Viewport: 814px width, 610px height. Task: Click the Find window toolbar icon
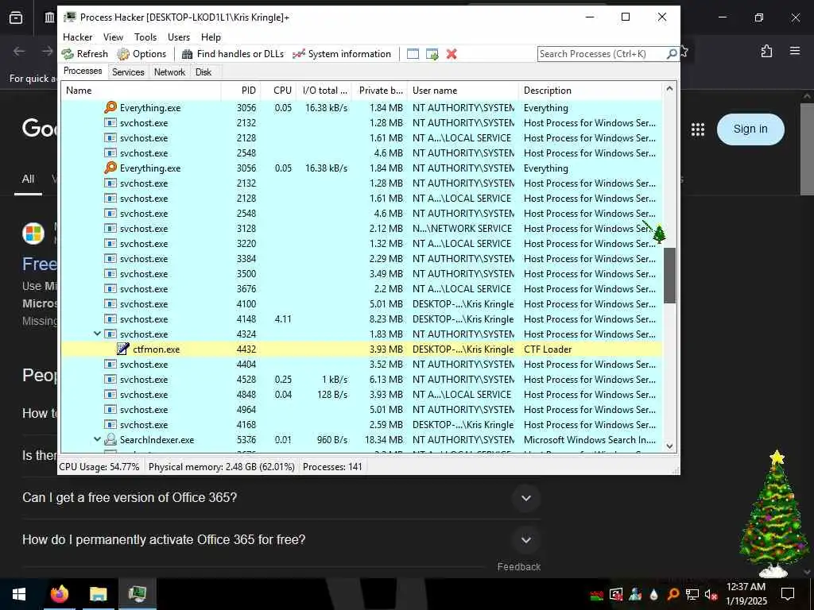tap(413, 54)
